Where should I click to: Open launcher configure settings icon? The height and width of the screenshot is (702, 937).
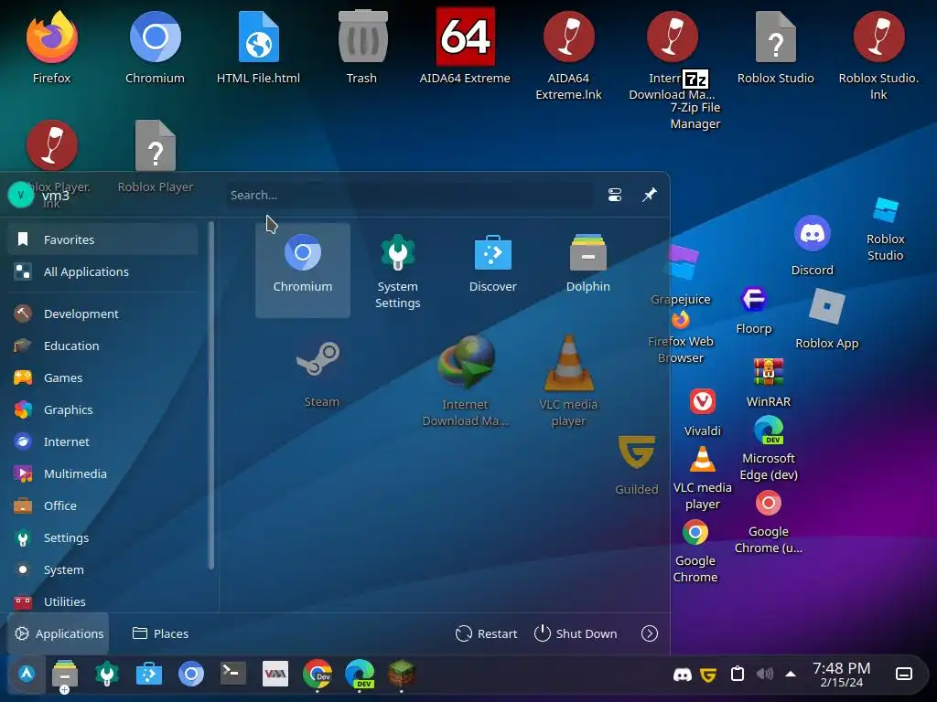tap(615, 195)
